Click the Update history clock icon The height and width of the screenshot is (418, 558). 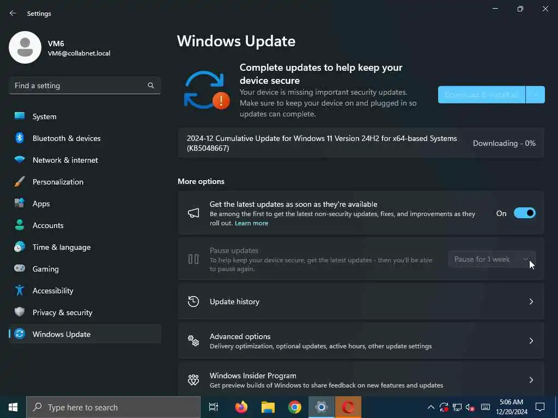[193, 302]
